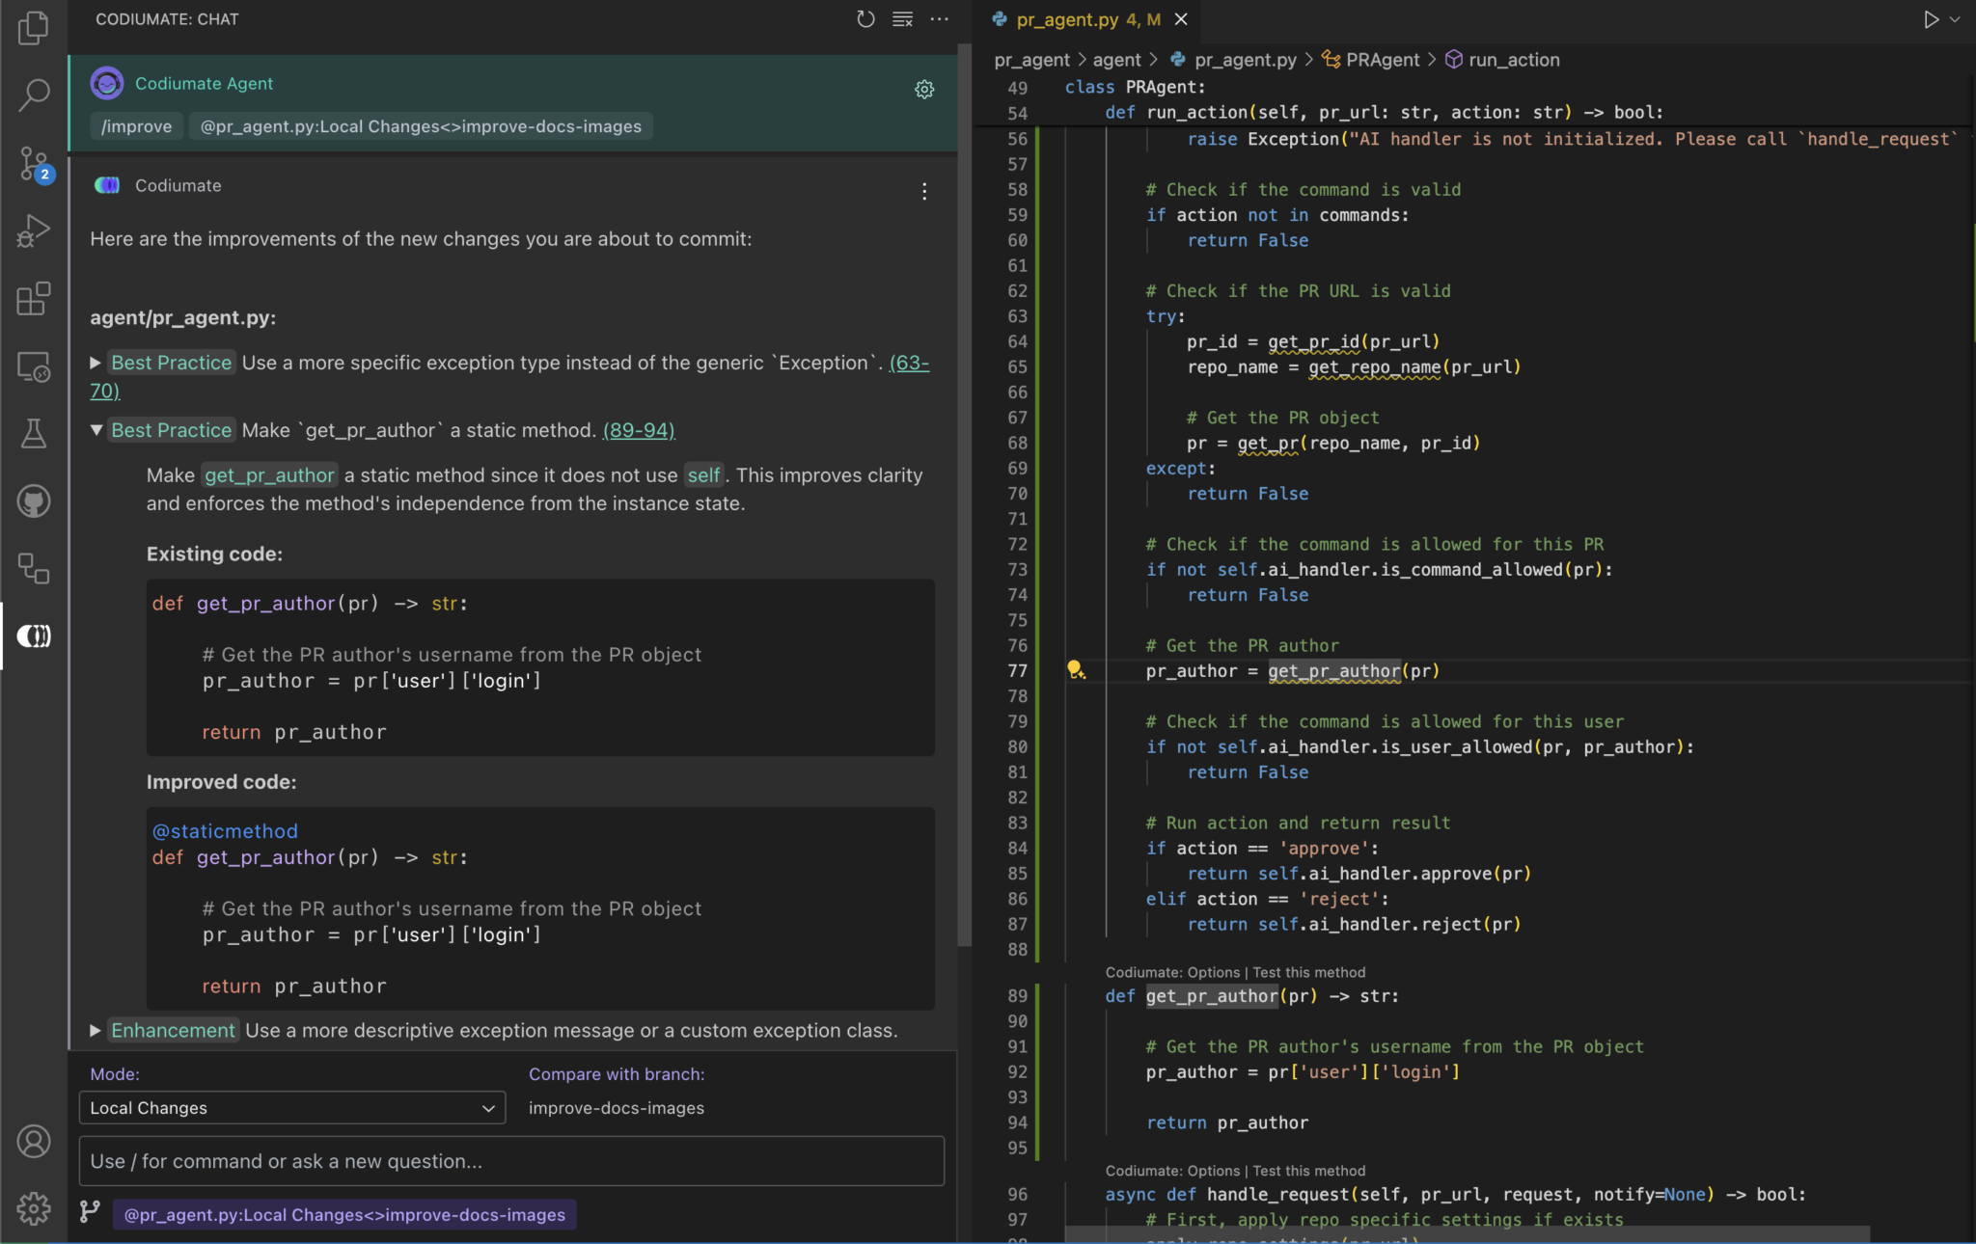Open the Mode dropdown showing Local Changes
Image resolution: width=1976 pixels, height=1244 pixels.
pos(291,1107)
